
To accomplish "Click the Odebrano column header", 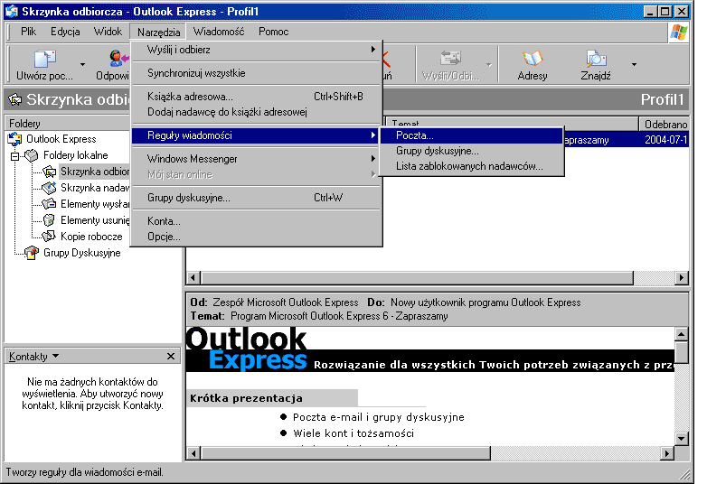I will pyautogui.click(x=665, y=124).
